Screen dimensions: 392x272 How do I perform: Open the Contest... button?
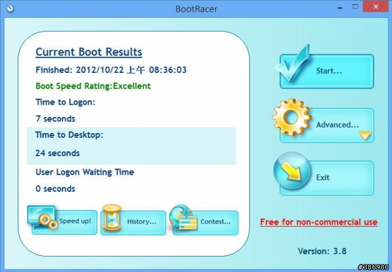[x=206, y=222]
